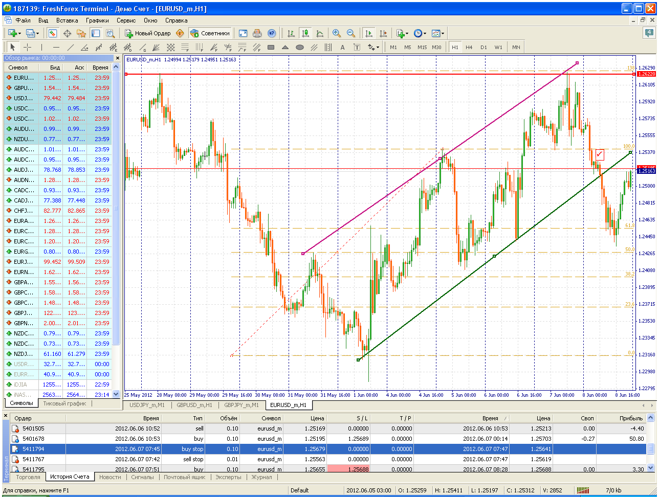The width and height of the screenshot is (659, 497).
Task: Switch chart to Bar Chart mode
Action: click(291, 33)
